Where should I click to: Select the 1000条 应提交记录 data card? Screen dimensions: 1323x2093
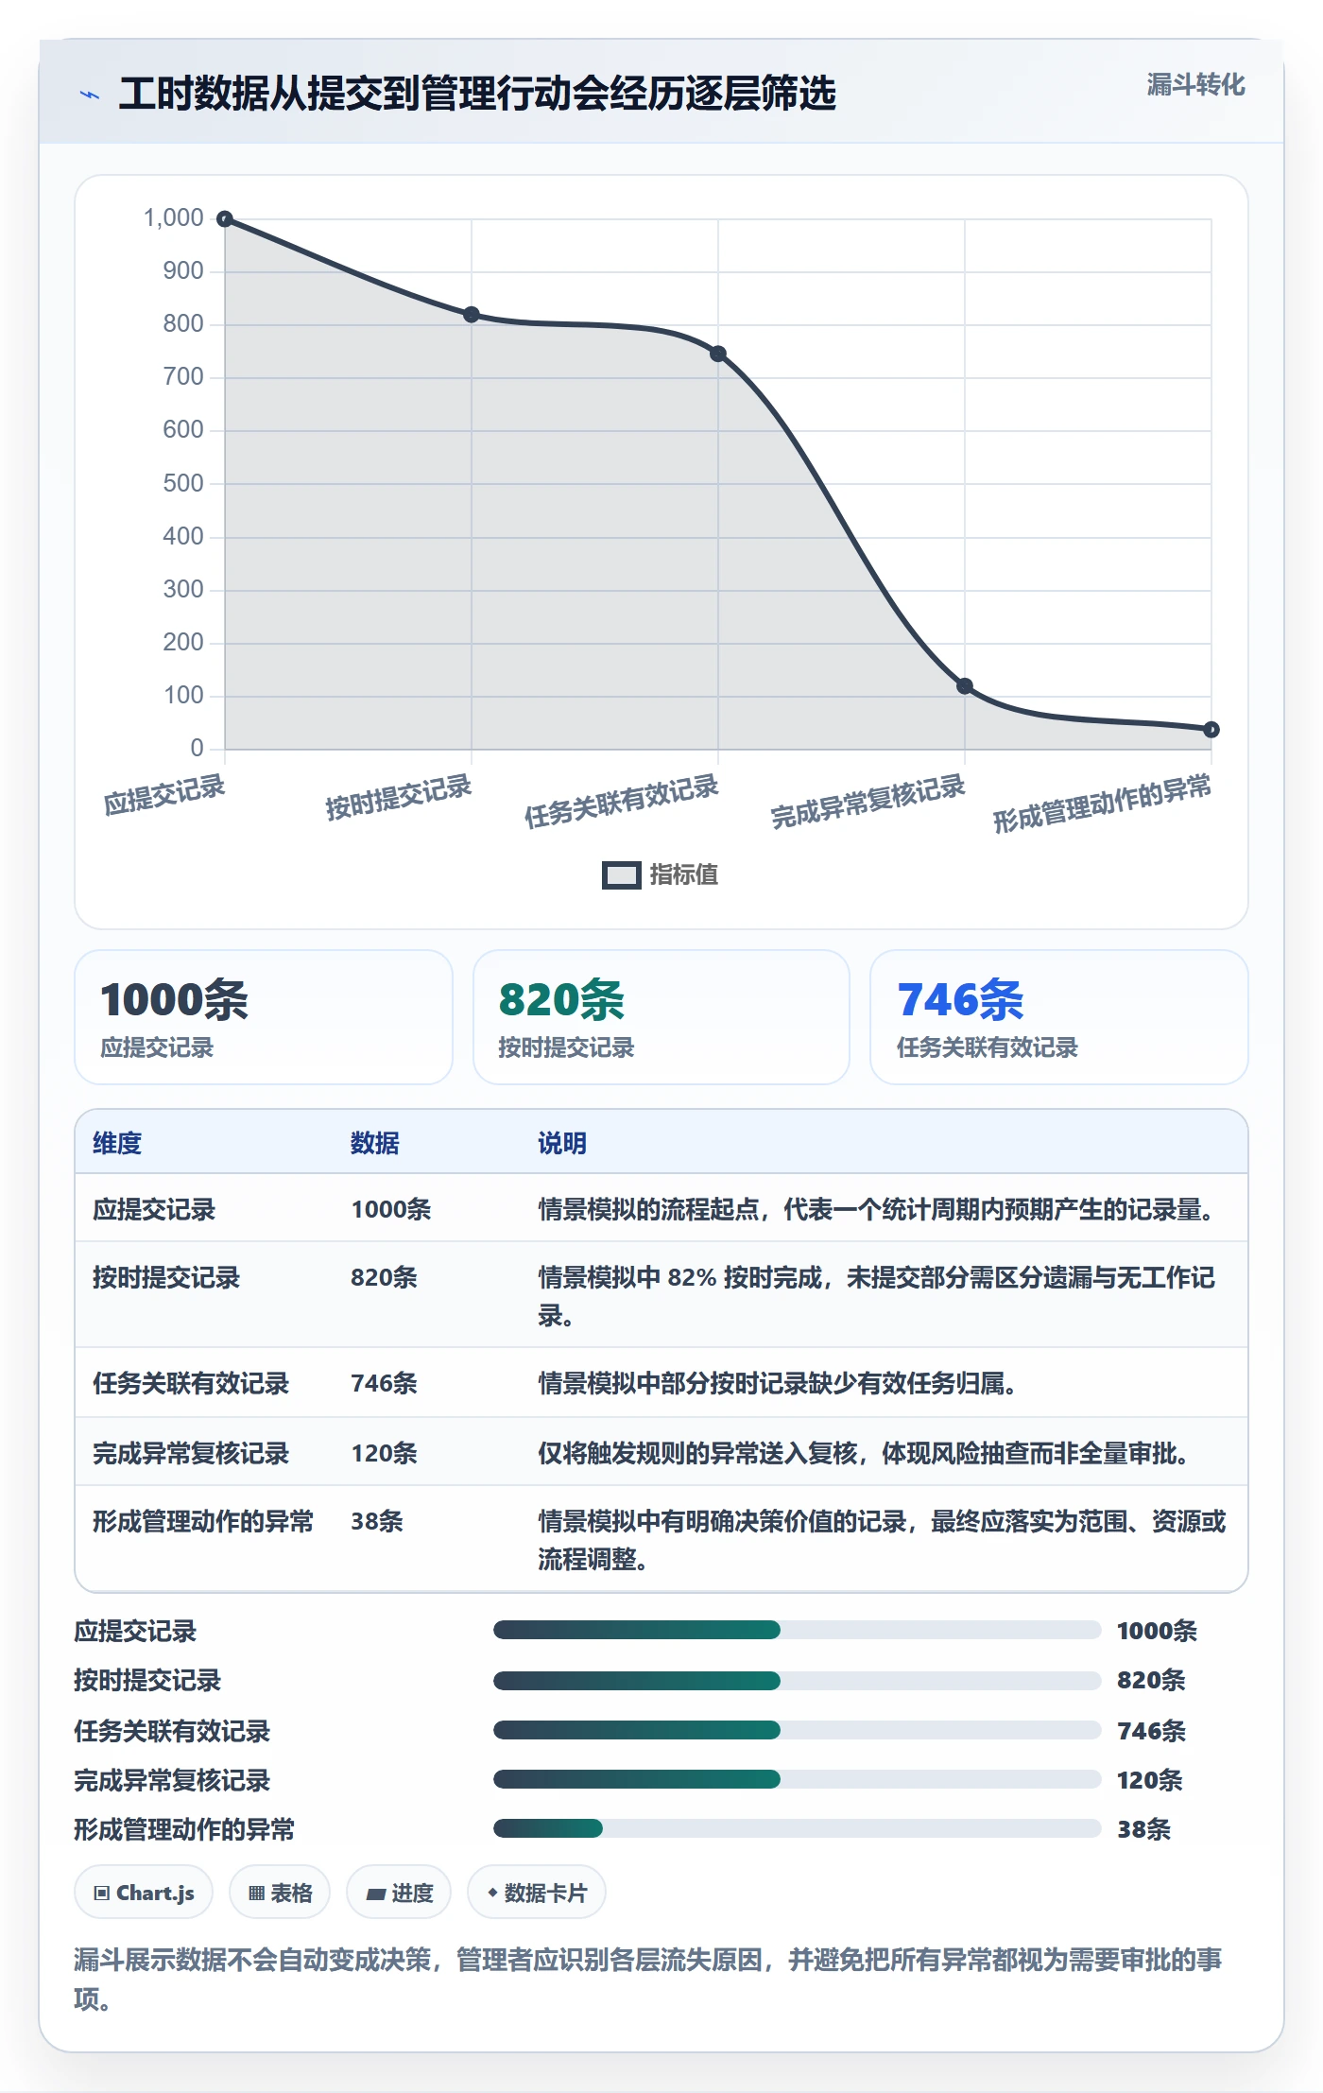[264, 1017]
